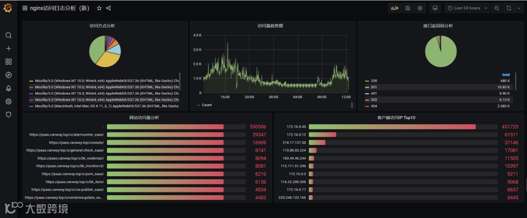The image size is (527, 218).
Task: Sort the legend by total column header
Action: [x=506, y=75]
